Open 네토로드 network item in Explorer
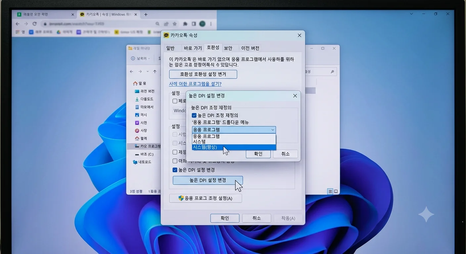Screen dimensions: 466x254 click(x=142, y=162)
